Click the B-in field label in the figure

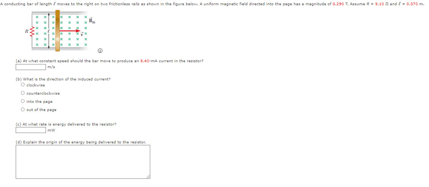coord(92,22)
